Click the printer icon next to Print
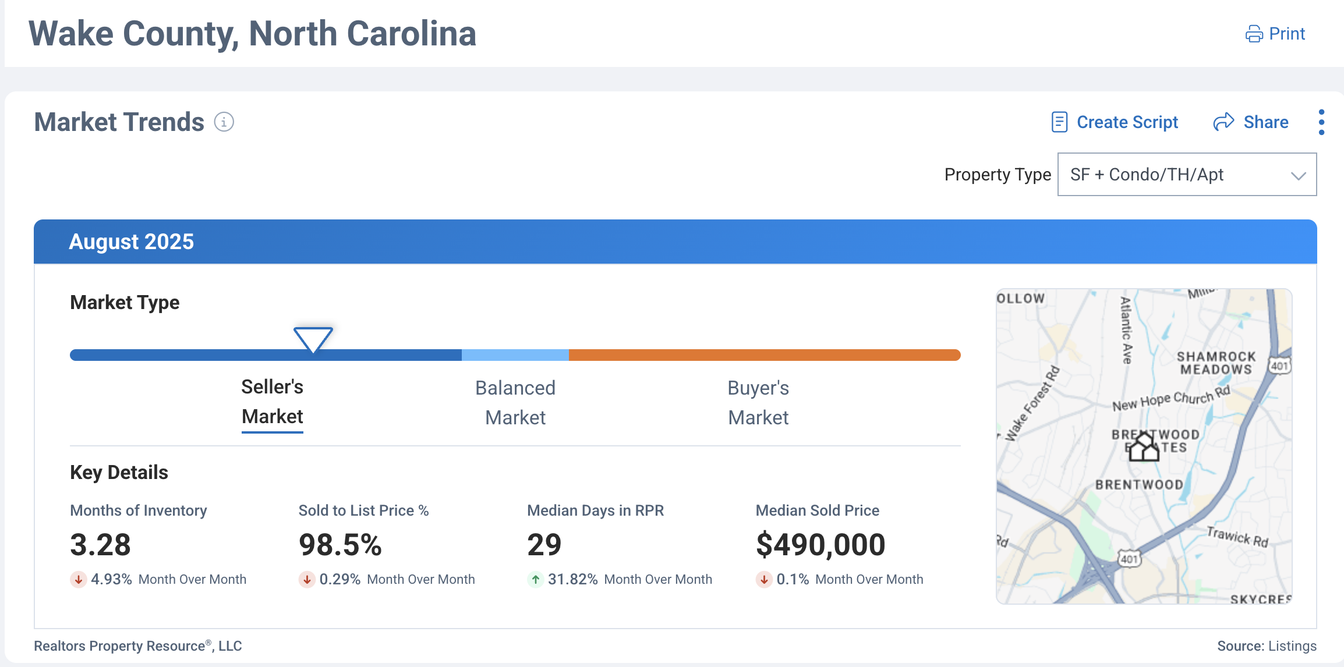The image size is (1344, 667). coord(1254,34)
